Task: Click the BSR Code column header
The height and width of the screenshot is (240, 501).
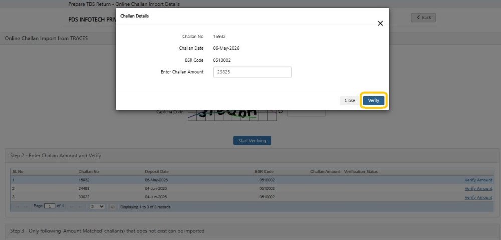Action: tap(264, 172)
